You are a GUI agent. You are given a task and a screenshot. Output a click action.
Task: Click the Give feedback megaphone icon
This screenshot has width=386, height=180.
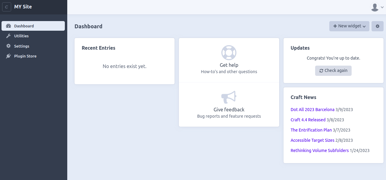(229, 97)
